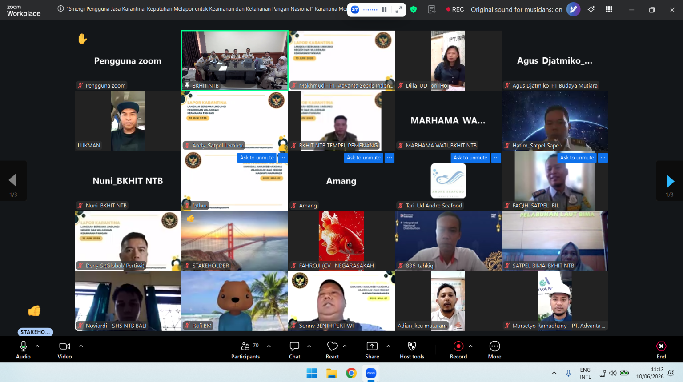The height and width of the screenshot is (382, 683).
Task: Expand the Chat options caret
Action: point(309,346)
